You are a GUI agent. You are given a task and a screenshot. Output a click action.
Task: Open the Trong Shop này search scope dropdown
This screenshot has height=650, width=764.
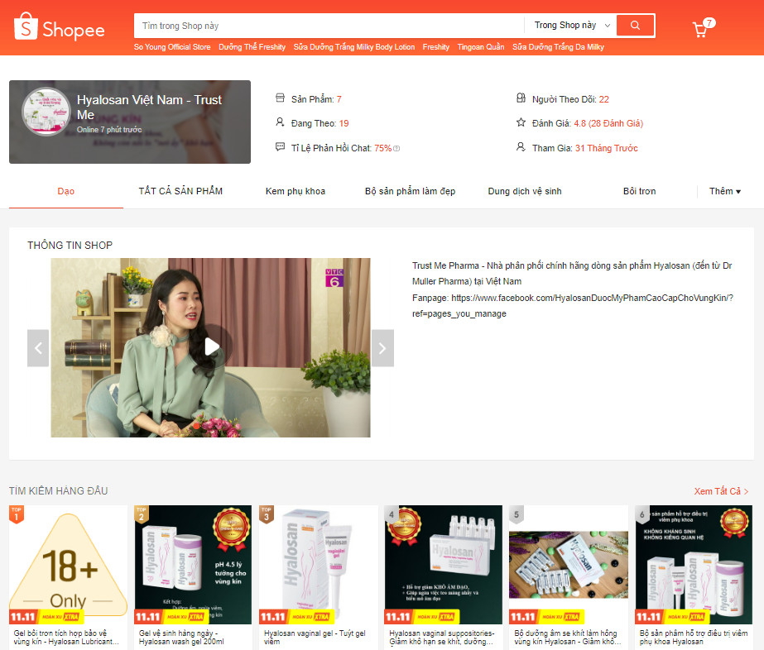pyautogui.click(x=571, y=26)
